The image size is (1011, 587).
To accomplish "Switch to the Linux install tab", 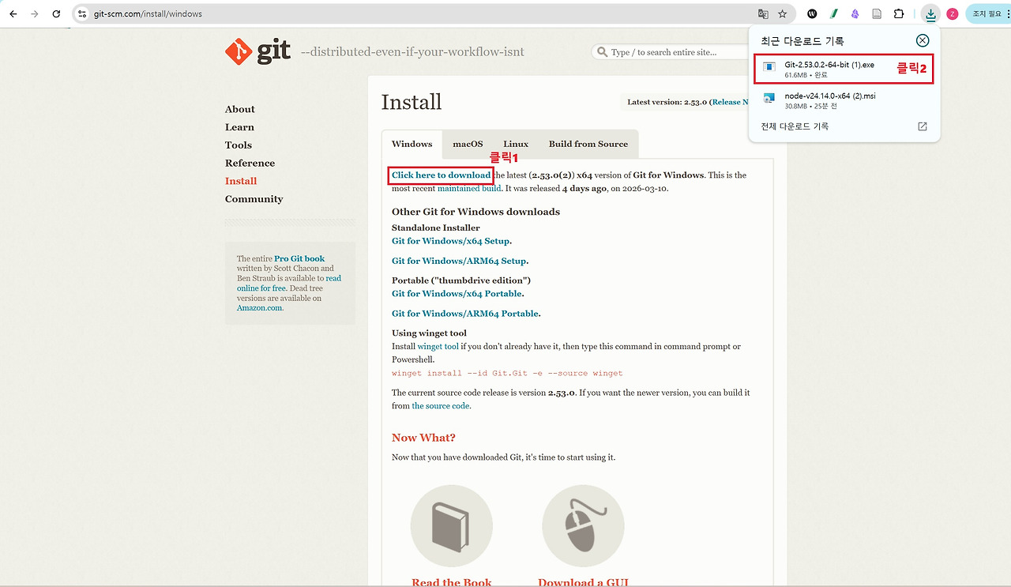I will (516, 145).
